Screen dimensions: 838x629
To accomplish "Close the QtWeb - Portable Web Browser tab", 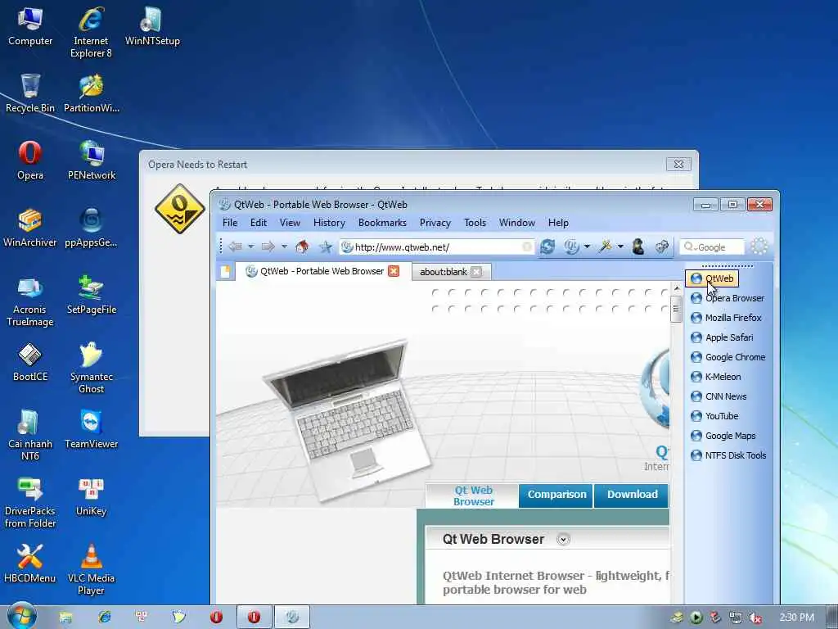I will click(394, 271).
